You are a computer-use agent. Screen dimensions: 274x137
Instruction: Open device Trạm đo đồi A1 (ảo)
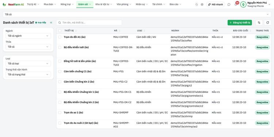pyautogui.click(x=75, y=37)
